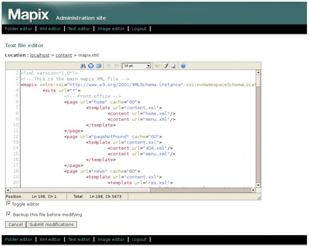Click the redo arrow icon
Screen dimensions: 309x246
(x=116, y=66)
